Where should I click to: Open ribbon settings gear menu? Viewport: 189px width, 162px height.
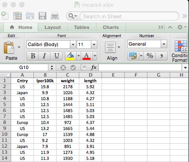[x=182, y=27]
